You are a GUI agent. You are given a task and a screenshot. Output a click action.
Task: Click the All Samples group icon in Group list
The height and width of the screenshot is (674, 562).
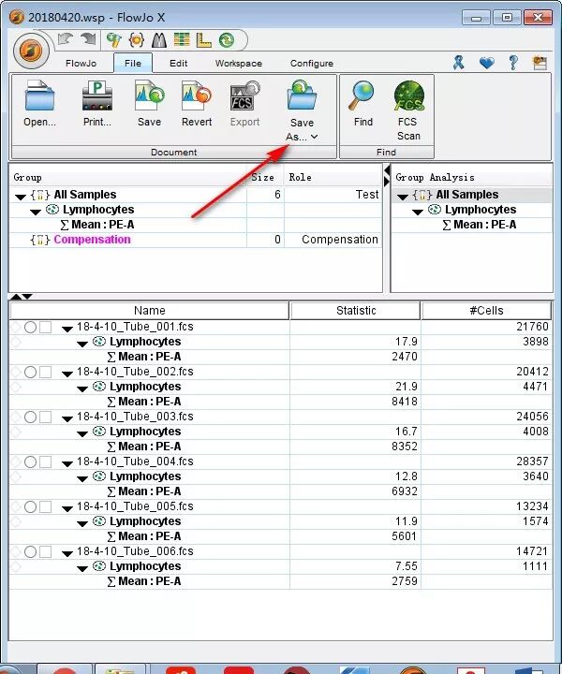pos(40,195)
